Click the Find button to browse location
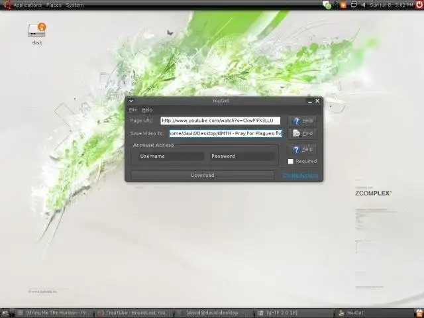 point(302,134)
